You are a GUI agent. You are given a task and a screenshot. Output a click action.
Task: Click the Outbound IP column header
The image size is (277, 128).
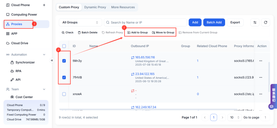coord(140,46)
